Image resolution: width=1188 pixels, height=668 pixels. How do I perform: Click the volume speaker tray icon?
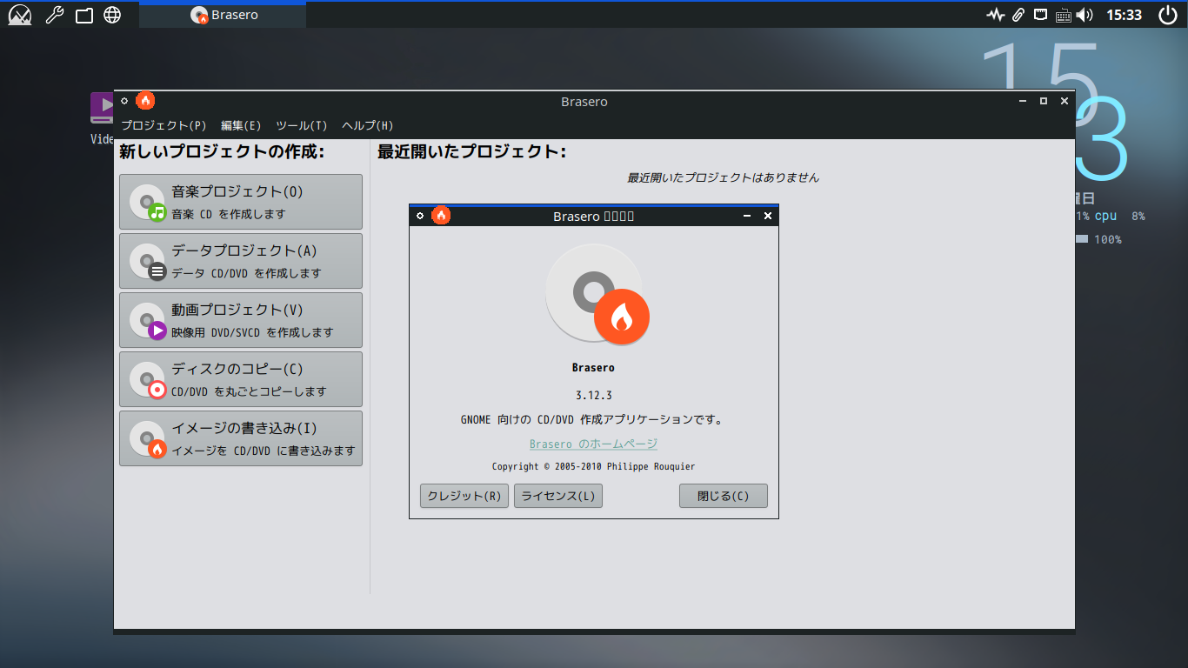tap(1084, 15)
